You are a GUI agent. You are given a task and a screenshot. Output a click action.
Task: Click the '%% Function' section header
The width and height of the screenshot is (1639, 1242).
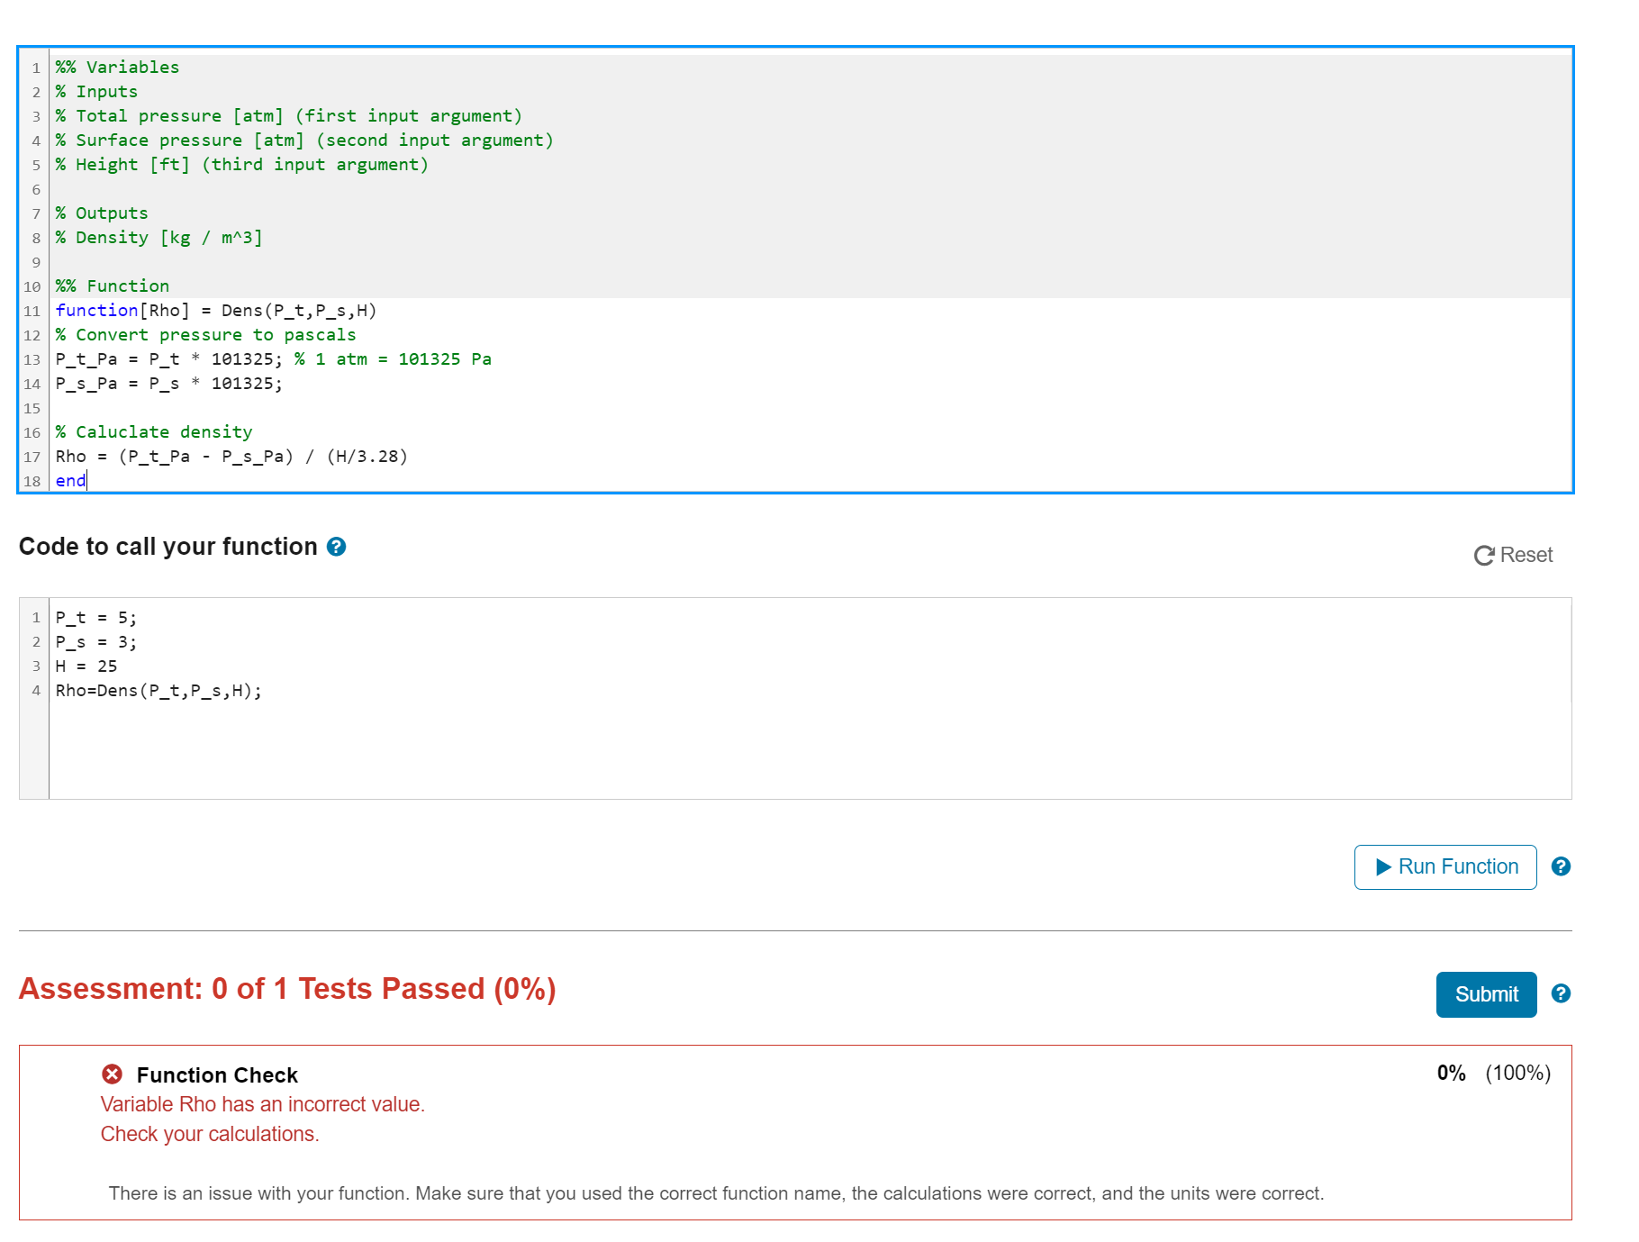pyautogui.click(x=113, y=286)
